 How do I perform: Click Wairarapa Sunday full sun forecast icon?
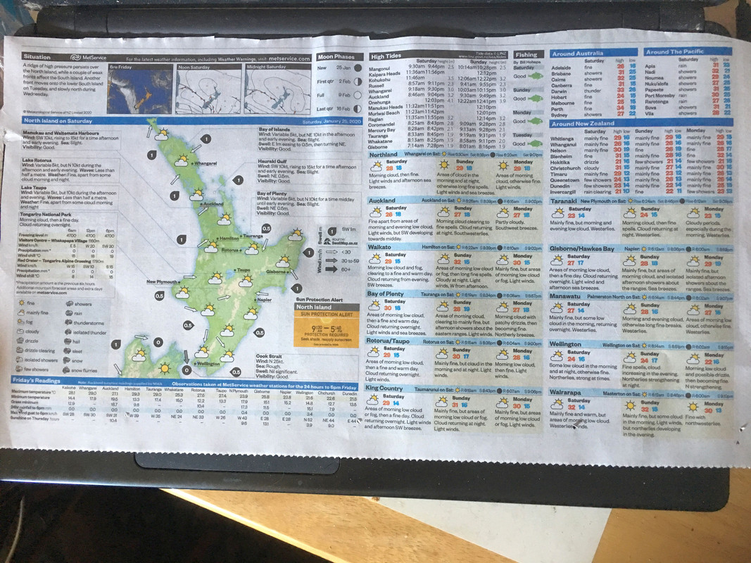tap(631, 407)
